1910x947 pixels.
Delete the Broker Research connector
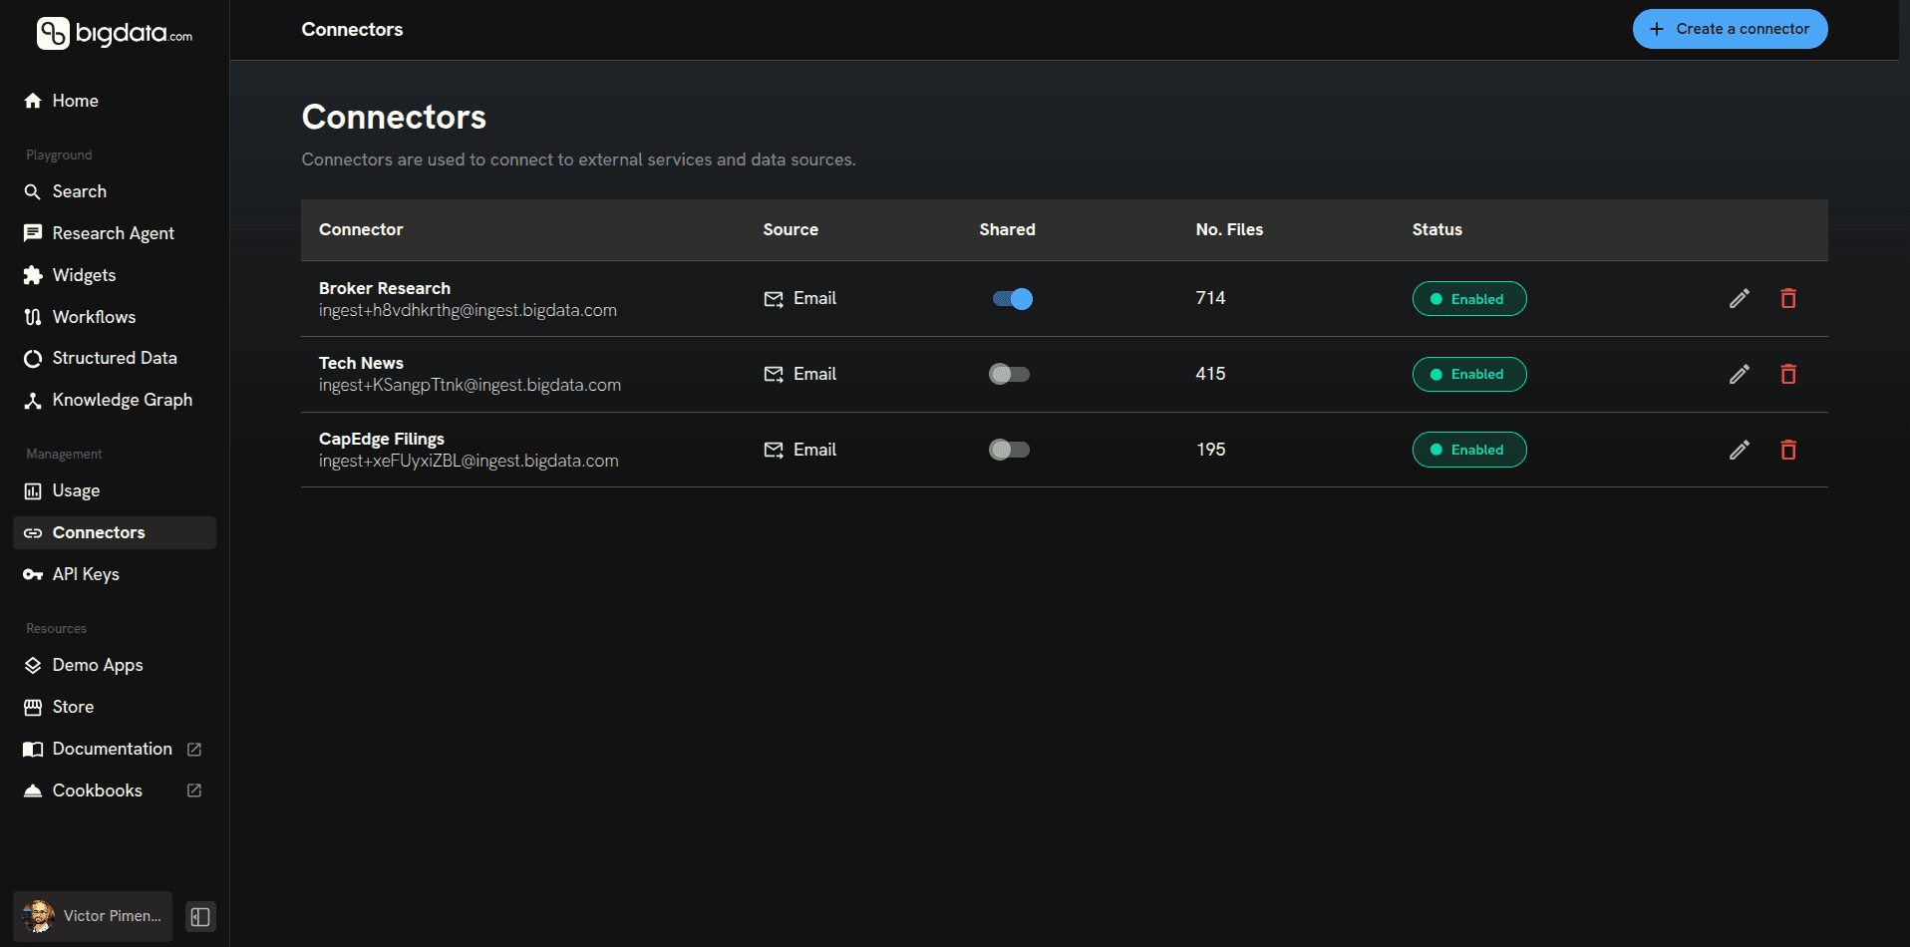click(x=1788, y=298)
